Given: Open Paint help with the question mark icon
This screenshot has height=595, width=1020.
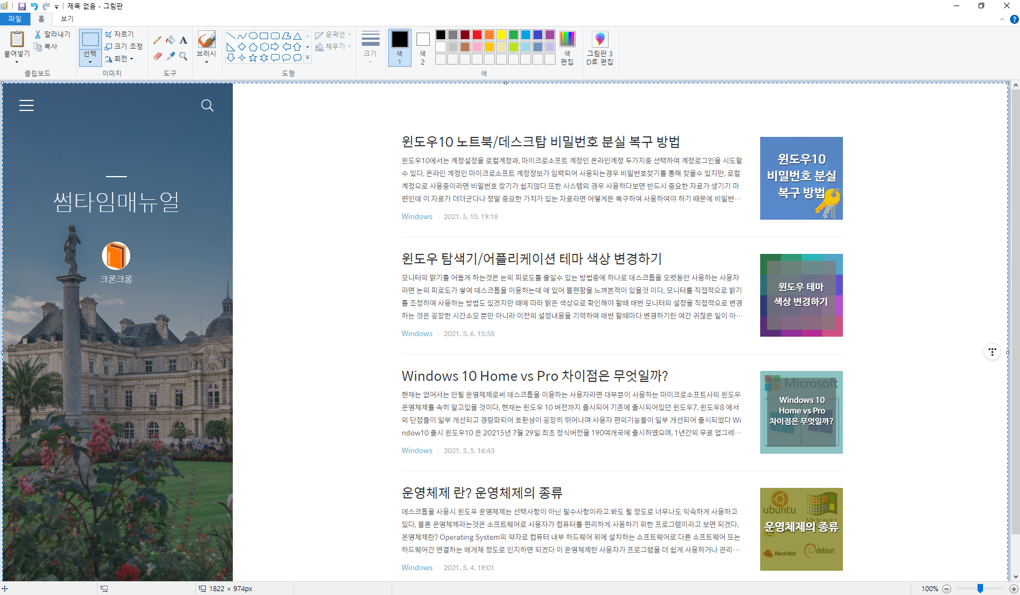Looking at the screenshot, I should coord(1014,19).
